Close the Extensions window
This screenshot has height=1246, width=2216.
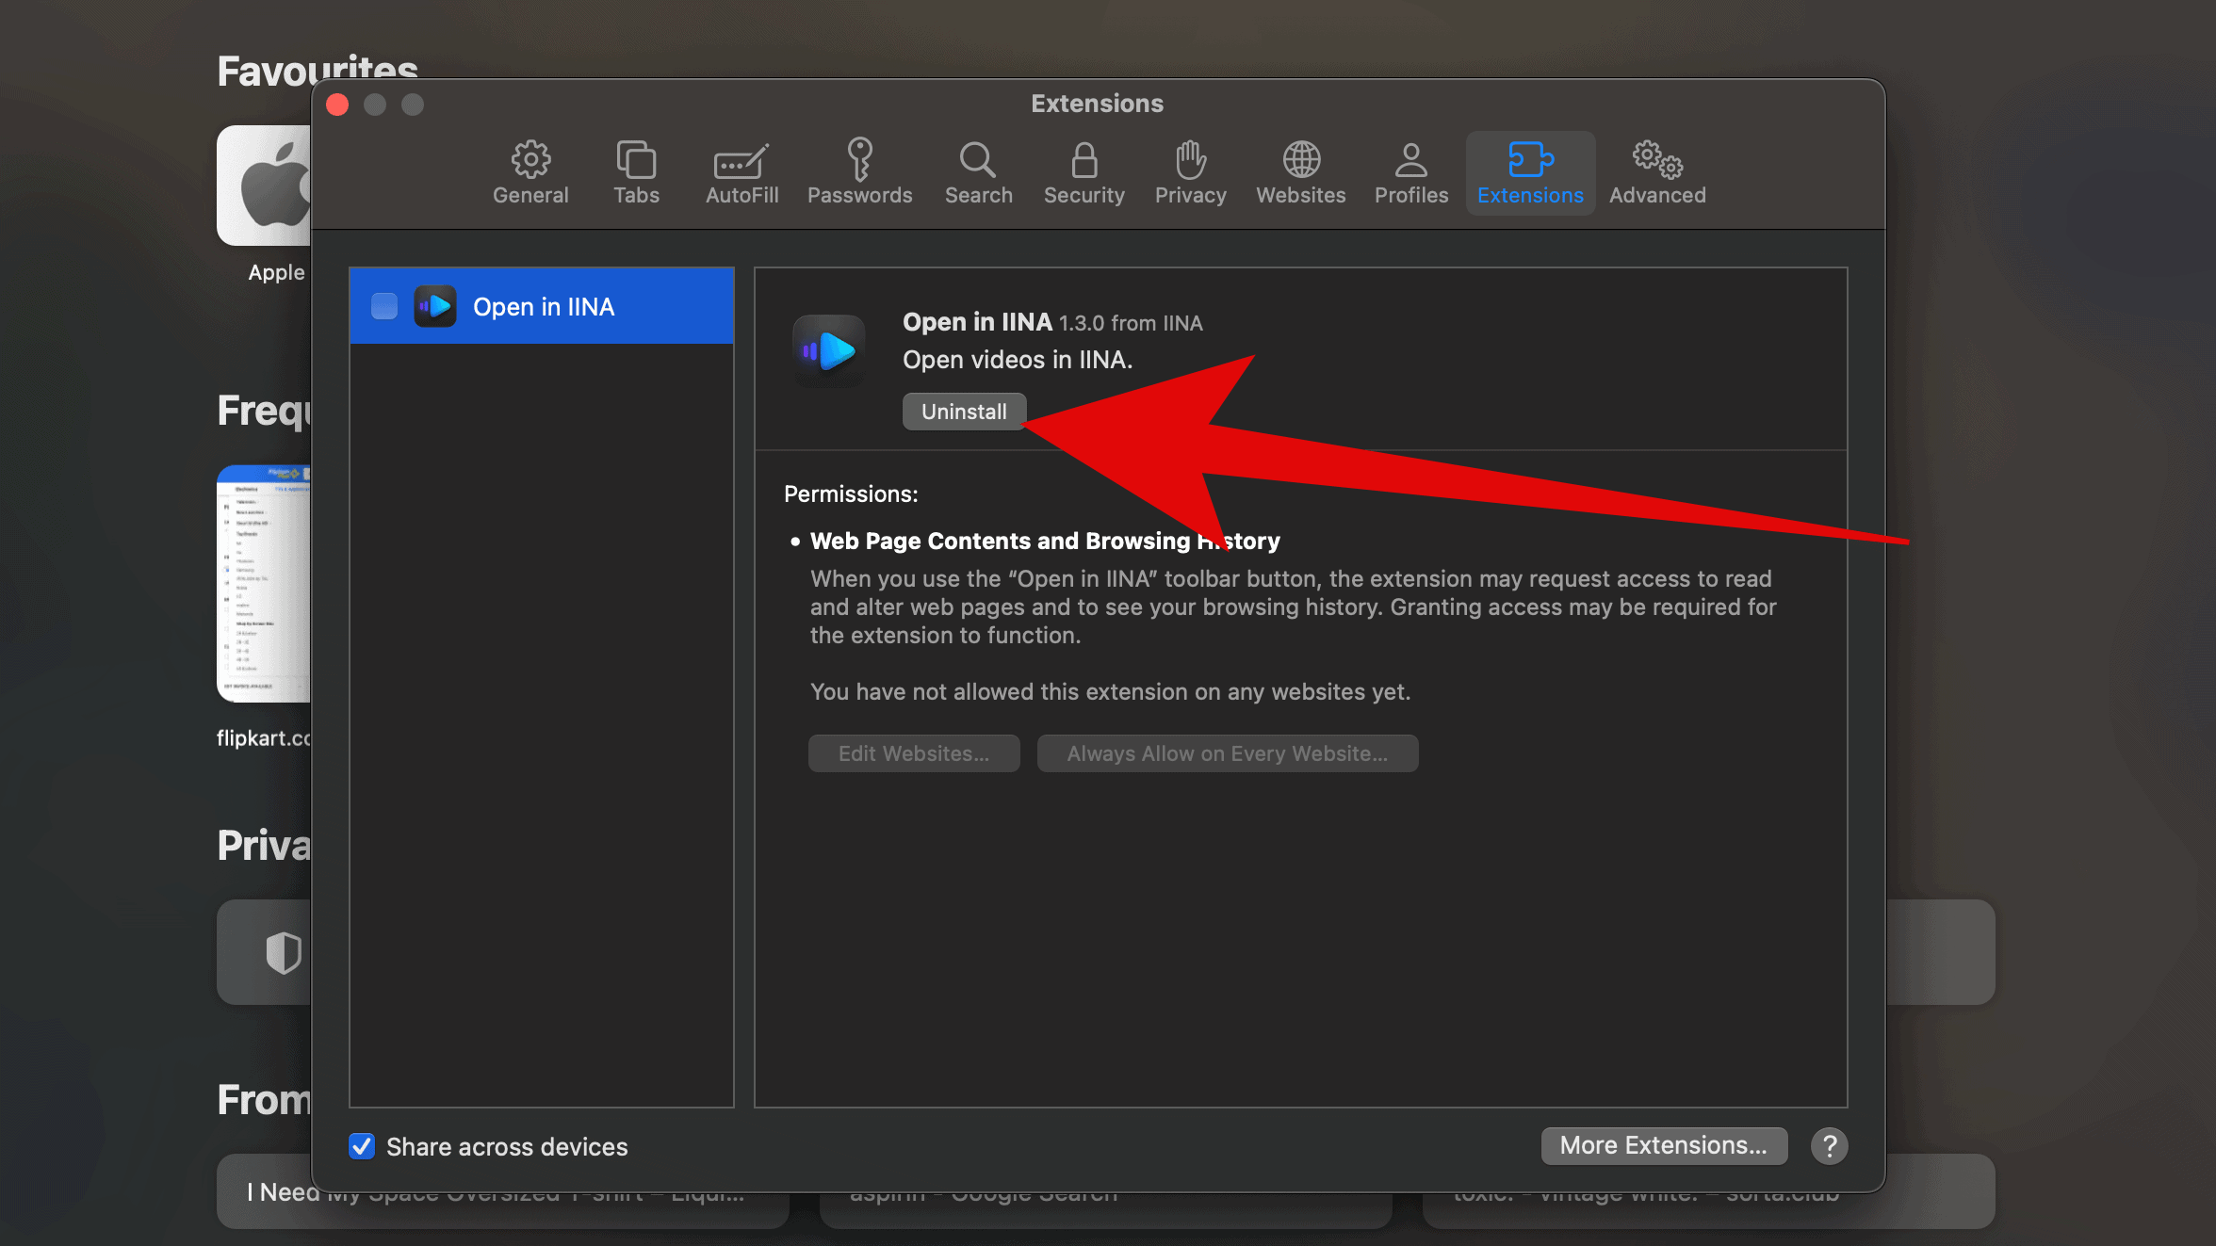(x=337, y=105)
